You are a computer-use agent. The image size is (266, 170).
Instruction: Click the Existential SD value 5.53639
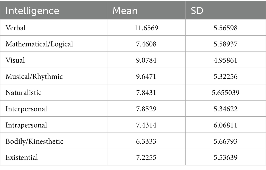tap(226, 158)
